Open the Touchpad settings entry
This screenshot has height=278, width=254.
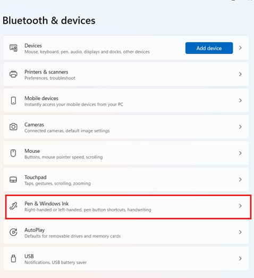click(126, 179)
